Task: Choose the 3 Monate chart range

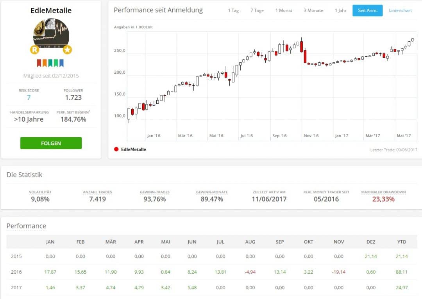Action: click(x=313, y=11)
